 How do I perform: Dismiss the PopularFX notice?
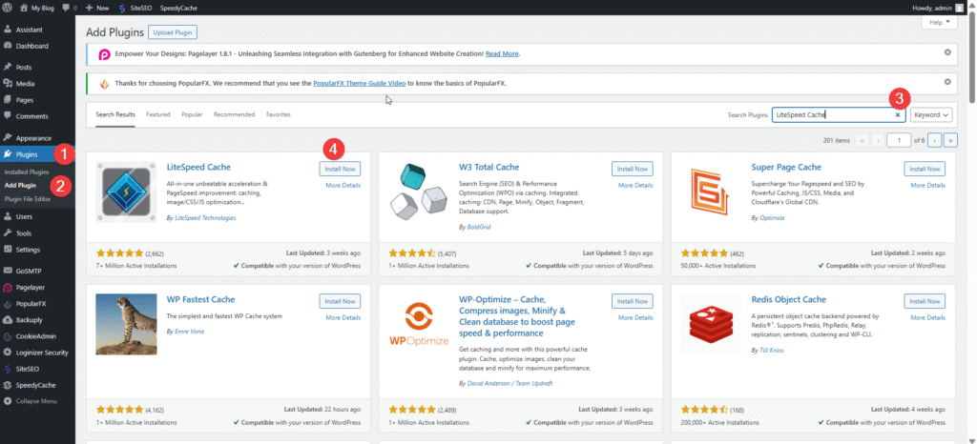[x=947, y=81]
